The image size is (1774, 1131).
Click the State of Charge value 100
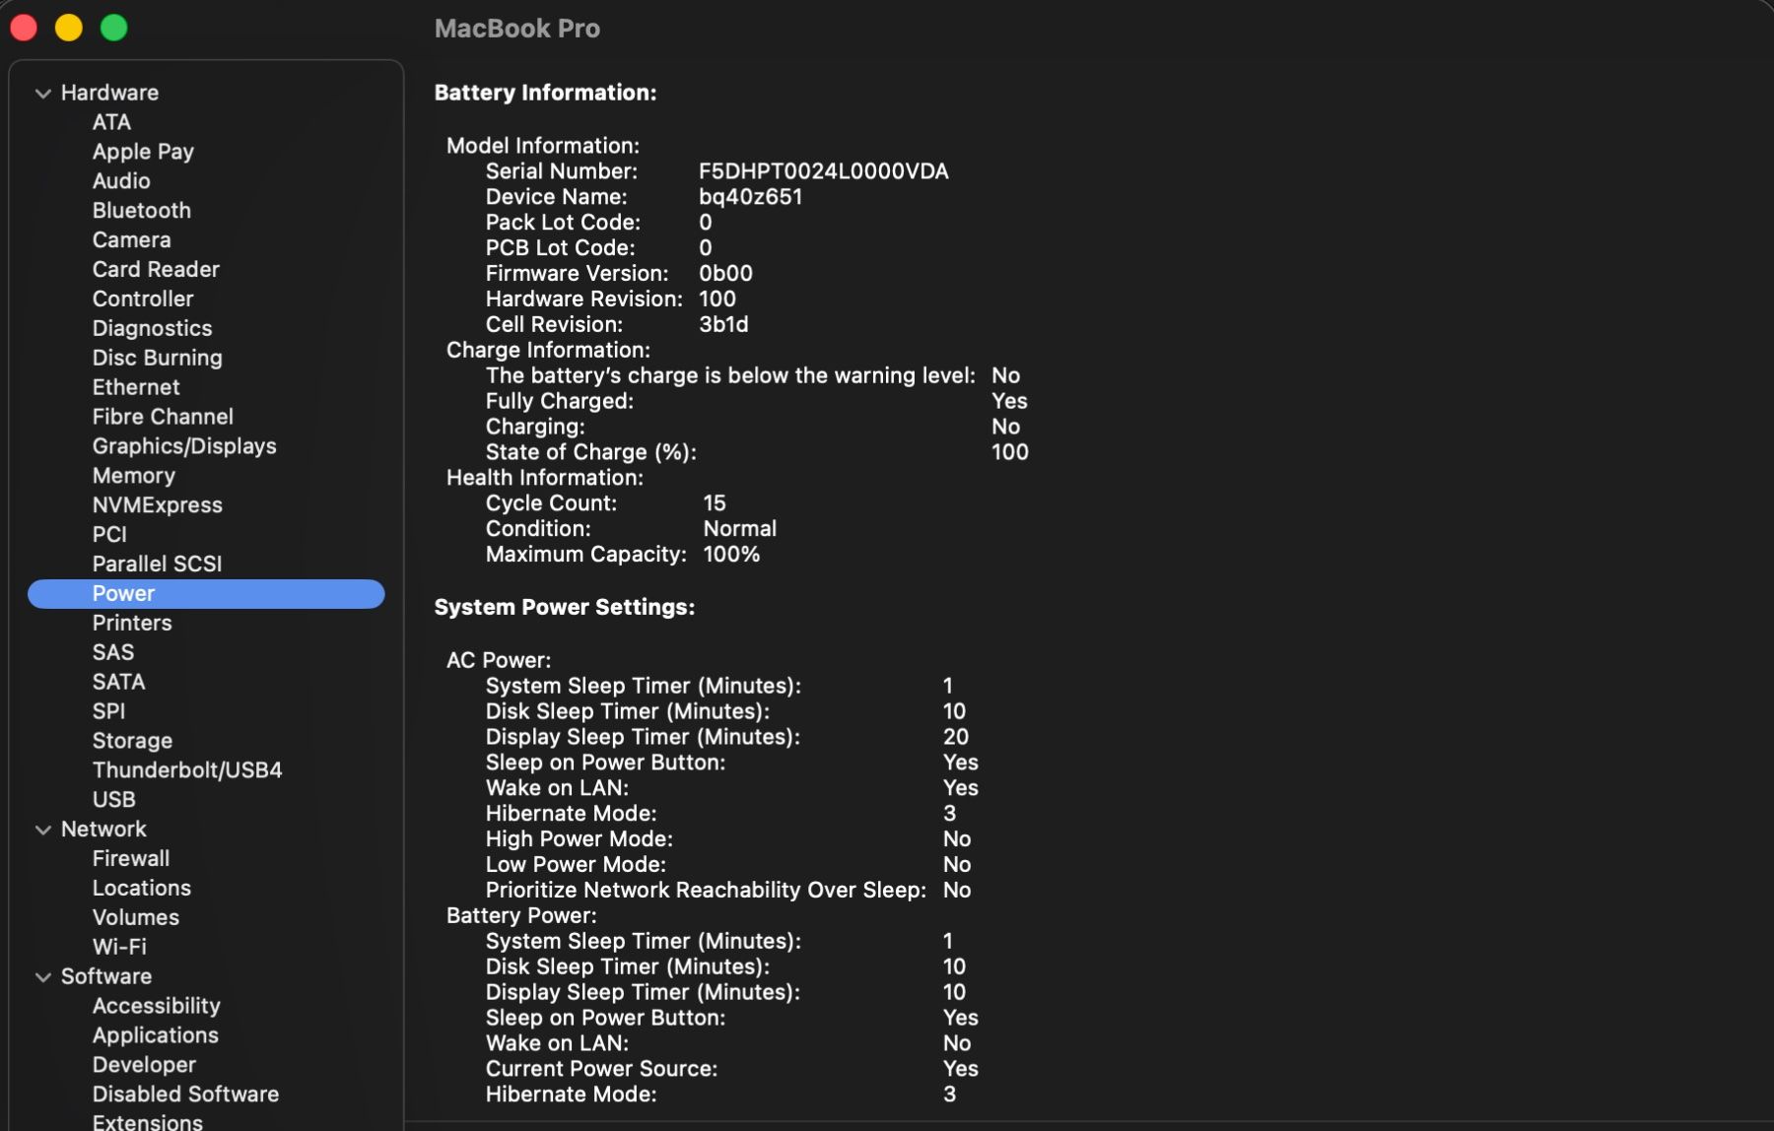click(x=1010, y=453)
